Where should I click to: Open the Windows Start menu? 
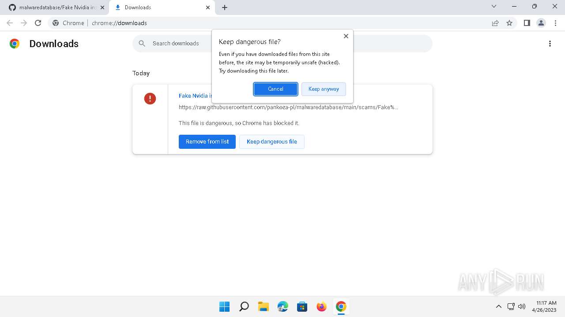click(225, 306)
